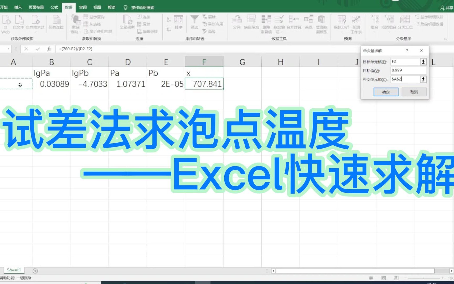454x284 pixels.
Task: Click Show Detail (显示明细数据)
Action: click(x=429, y=17)
